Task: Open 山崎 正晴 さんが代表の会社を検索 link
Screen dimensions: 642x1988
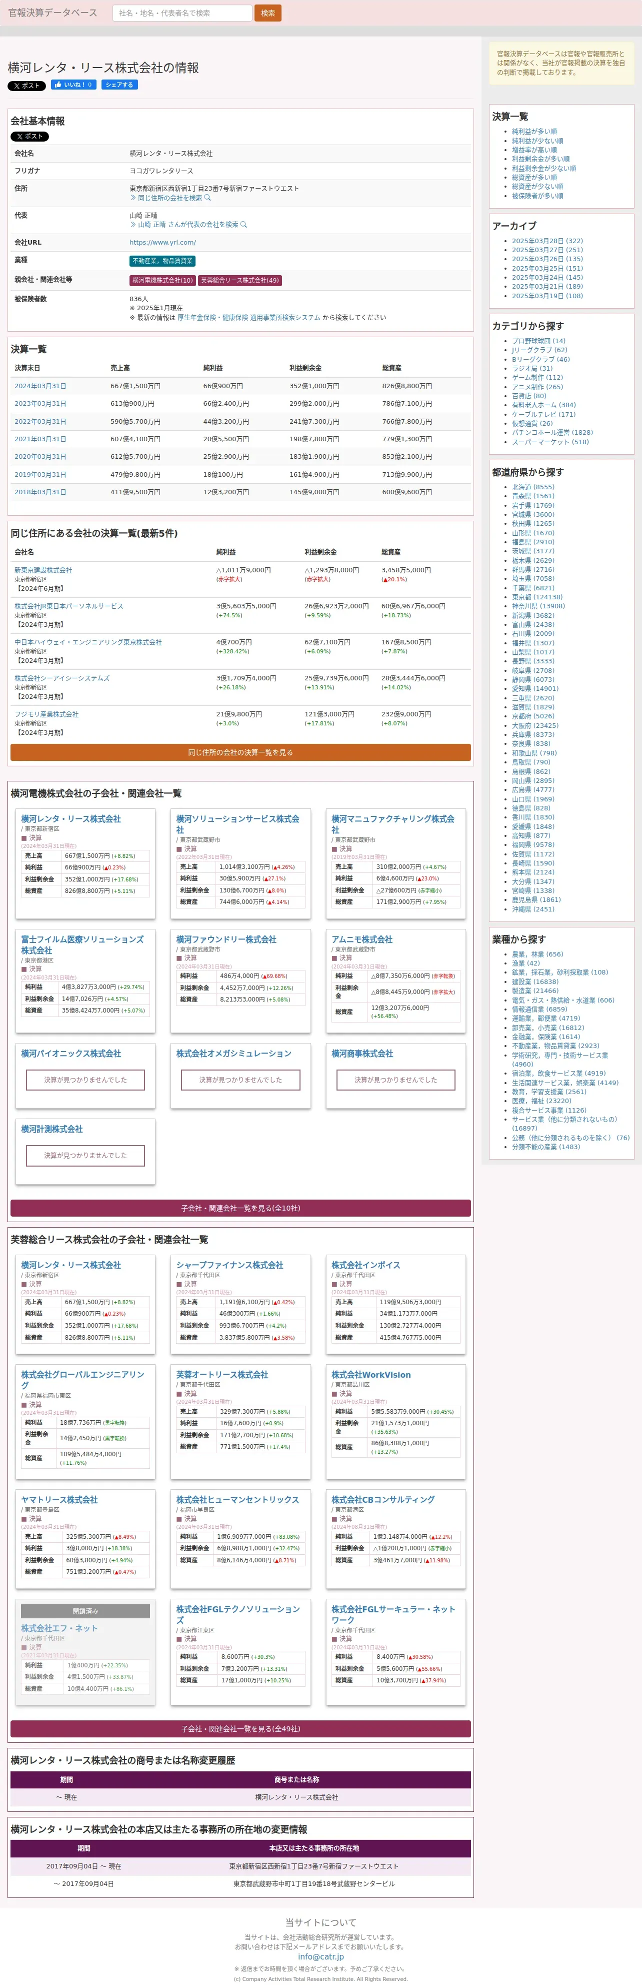Action: (188, 225)
